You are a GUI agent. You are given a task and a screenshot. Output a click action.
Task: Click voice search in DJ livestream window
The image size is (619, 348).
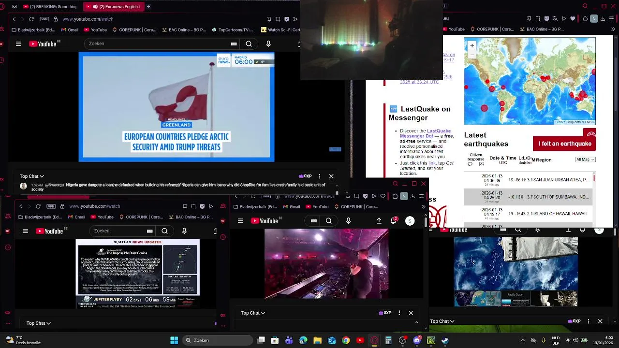point(348,221)
